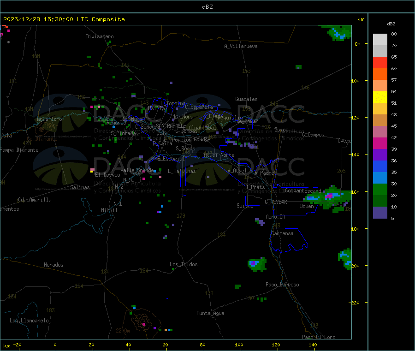Click the Paso_Barroso map label

[x=282, y=285]
